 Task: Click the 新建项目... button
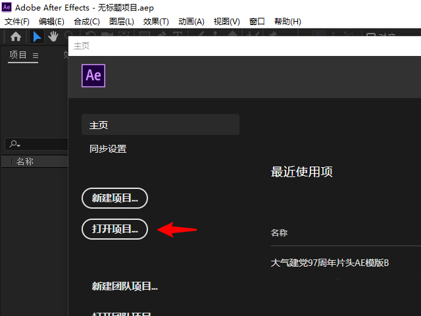(114, 198)
